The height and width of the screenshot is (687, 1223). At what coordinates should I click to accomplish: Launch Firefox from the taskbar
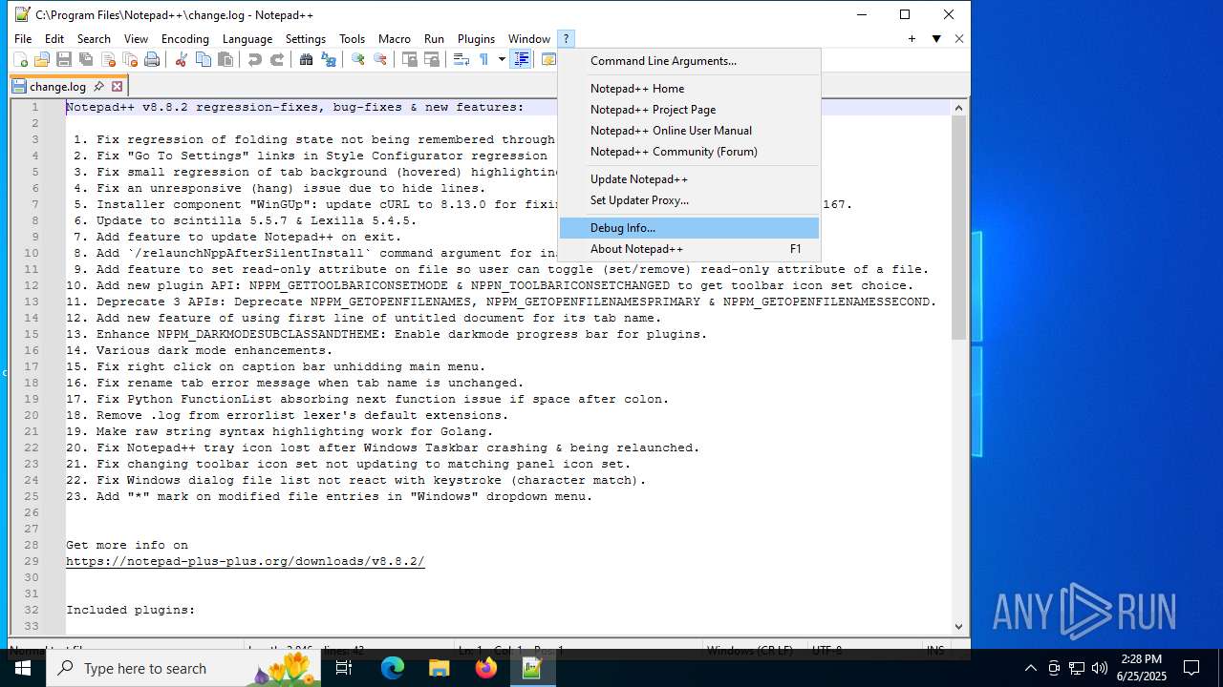[x=485, y=668]
